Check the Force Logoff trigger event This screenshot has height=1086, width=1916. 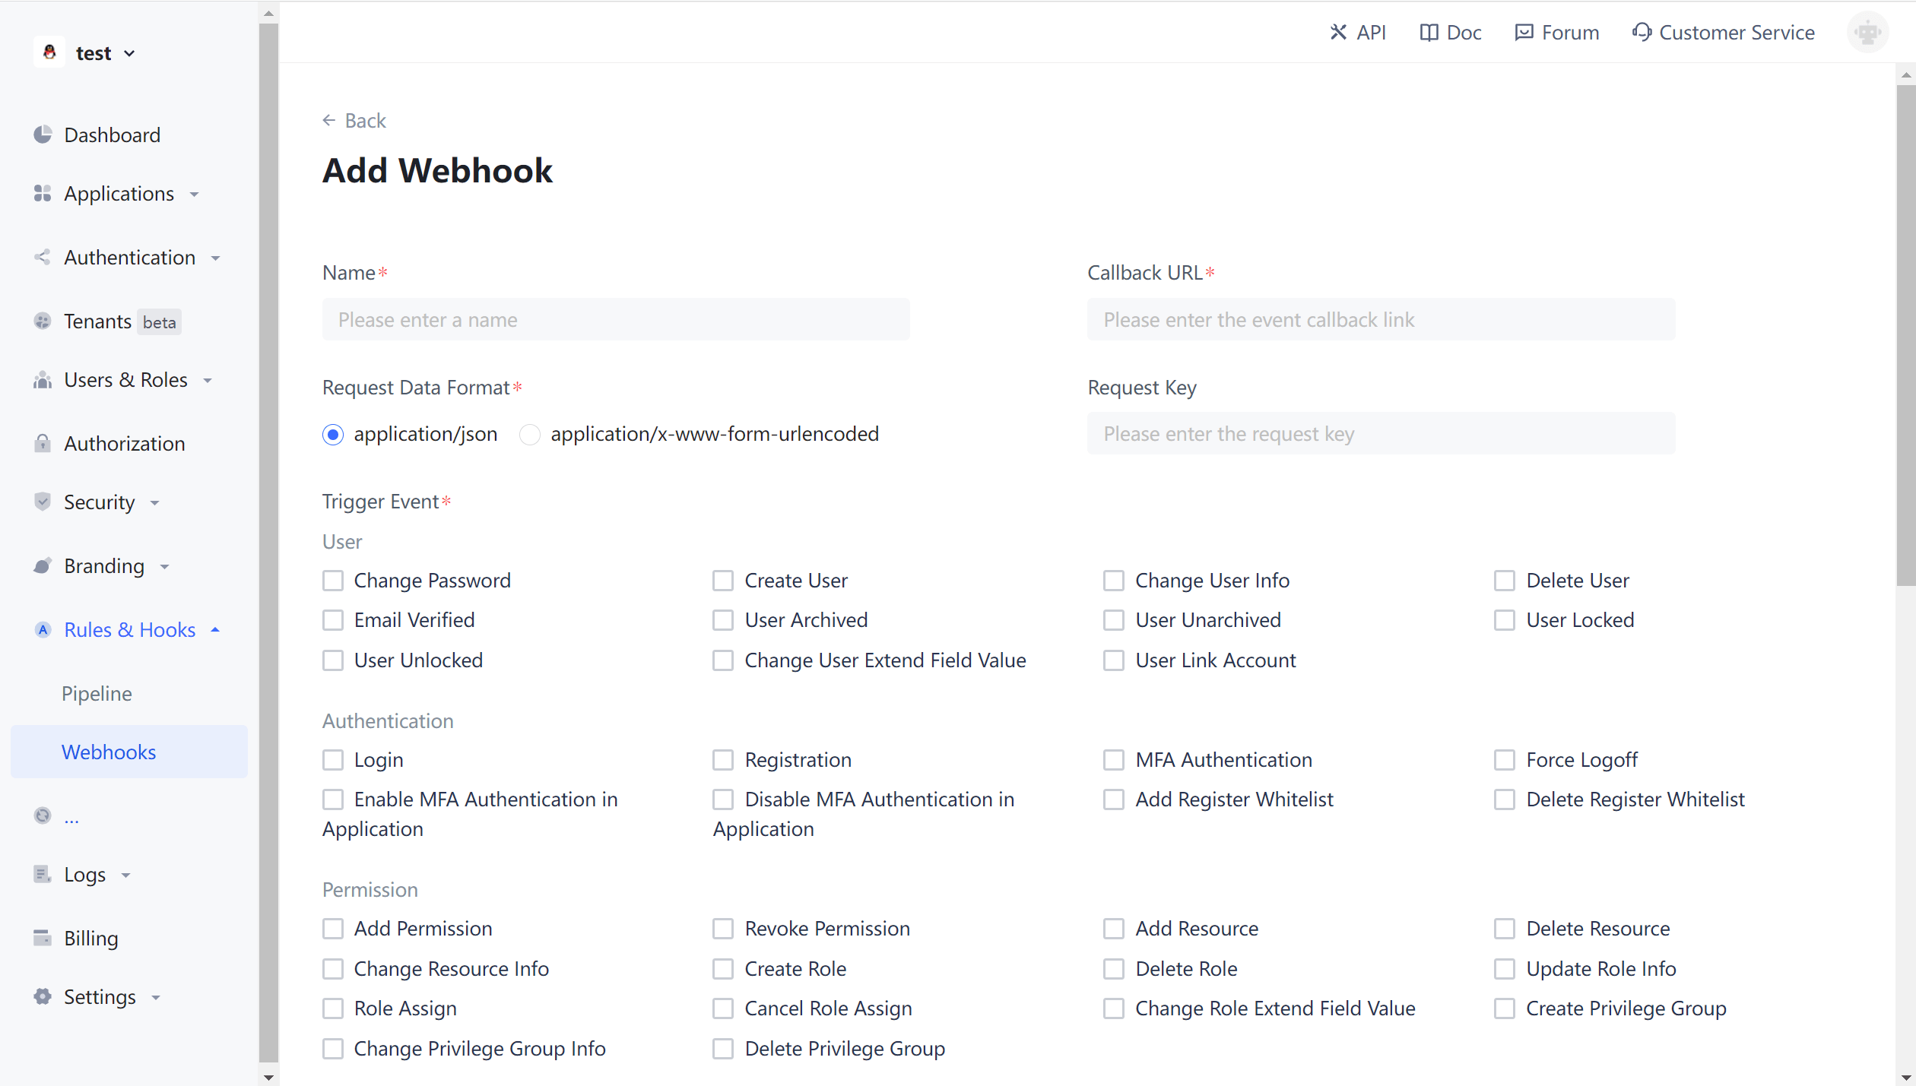(x=1504, y=760)
